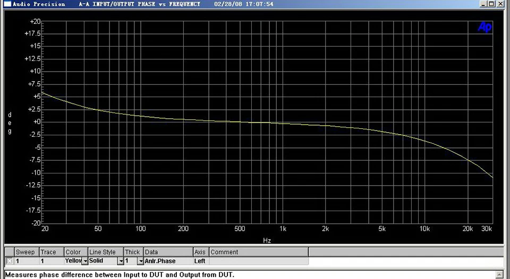Click the 1k frequency axis label
Screen dimensions: 510x279
(283, 229)
